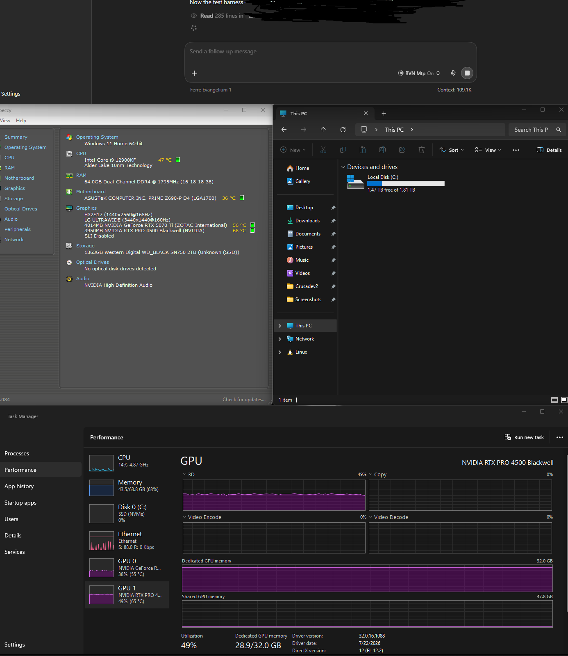The height and width of the screenshot is (656, 568).
Task: Collapse the Devices and drives group
Action: point(343,167)
